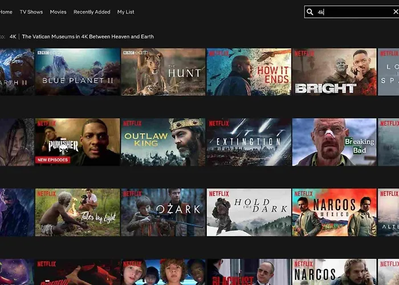Select the Ozark thumbnail

tap(163, 212)
